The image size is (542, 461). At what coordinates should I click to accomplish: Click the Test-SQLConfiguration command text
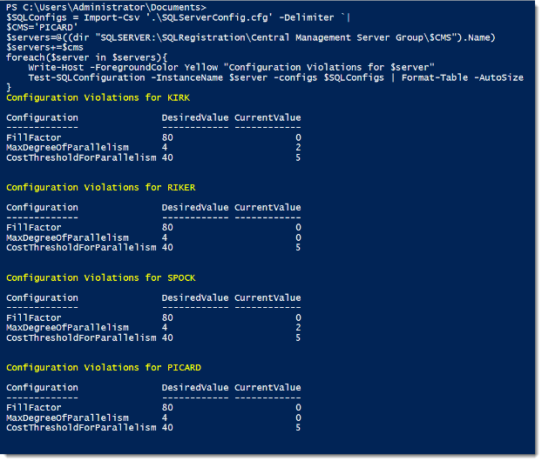point(86,77)
